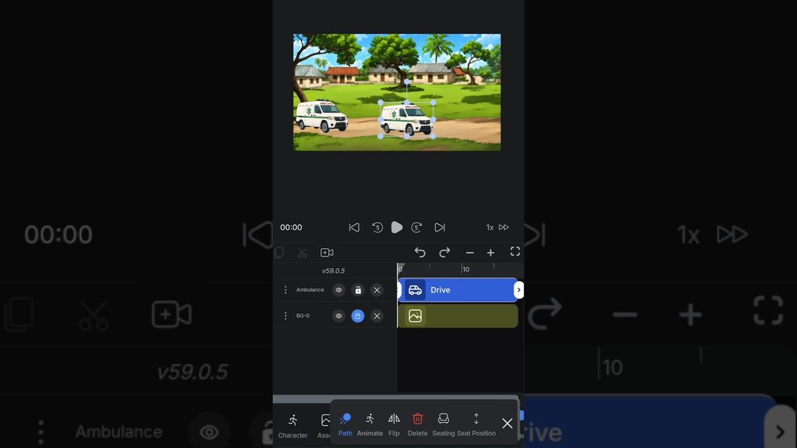Rewind five seconds
Screen dimensions: 797x448
(377, 228)
